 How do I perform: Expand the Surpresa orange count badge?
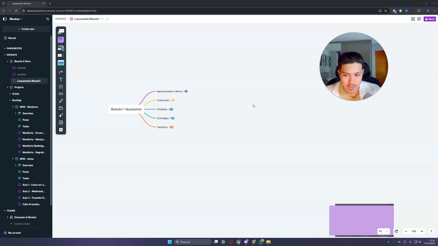click(x=172, y=127)
